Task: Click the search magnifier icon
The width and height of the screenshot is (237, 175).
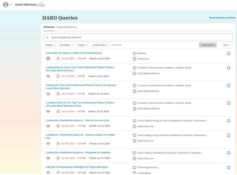Action: (47, 37)
